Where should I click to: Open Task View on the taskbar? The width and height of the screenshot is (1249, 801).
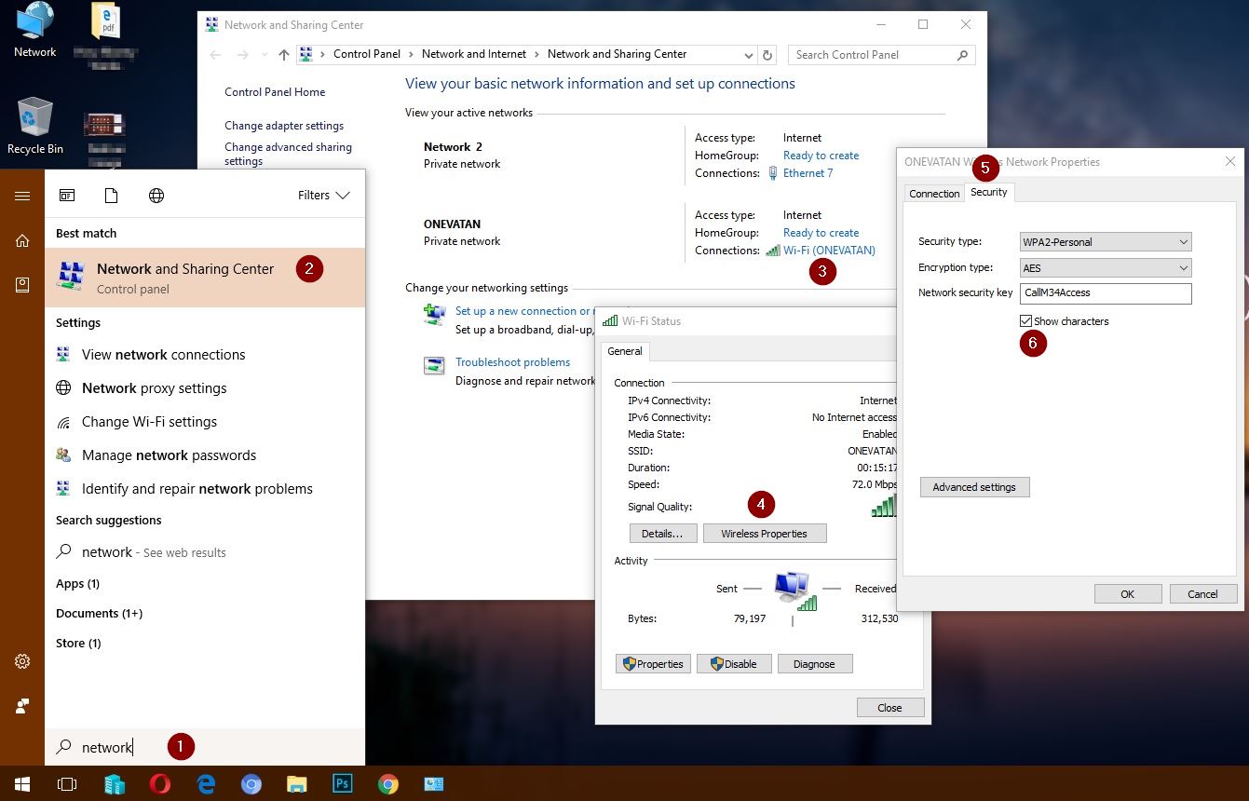tap(67, 784)
